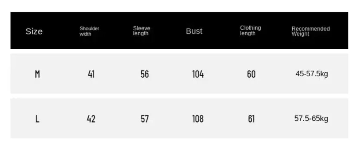
Task: Click clothing length value 60
Action: click(251, 74)
